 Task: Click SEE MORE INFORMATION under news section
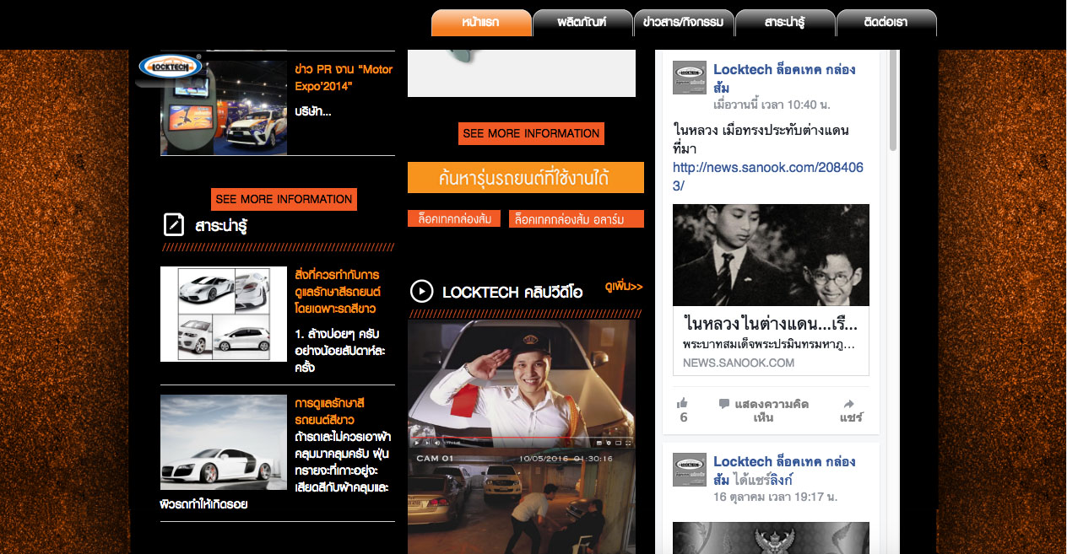click(x=284, y=199)
